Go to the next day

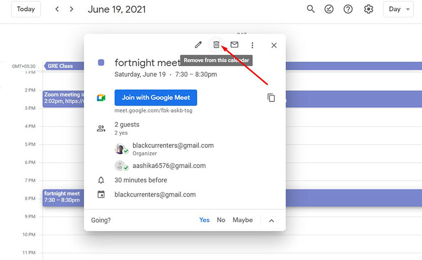[72, 10]
